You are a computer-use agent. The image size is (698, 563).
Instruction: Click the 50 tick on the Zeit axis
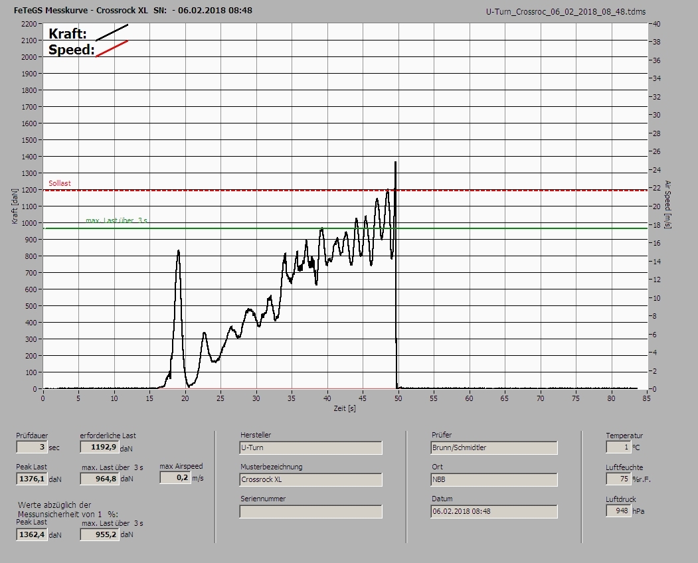[x=398, y=398]
